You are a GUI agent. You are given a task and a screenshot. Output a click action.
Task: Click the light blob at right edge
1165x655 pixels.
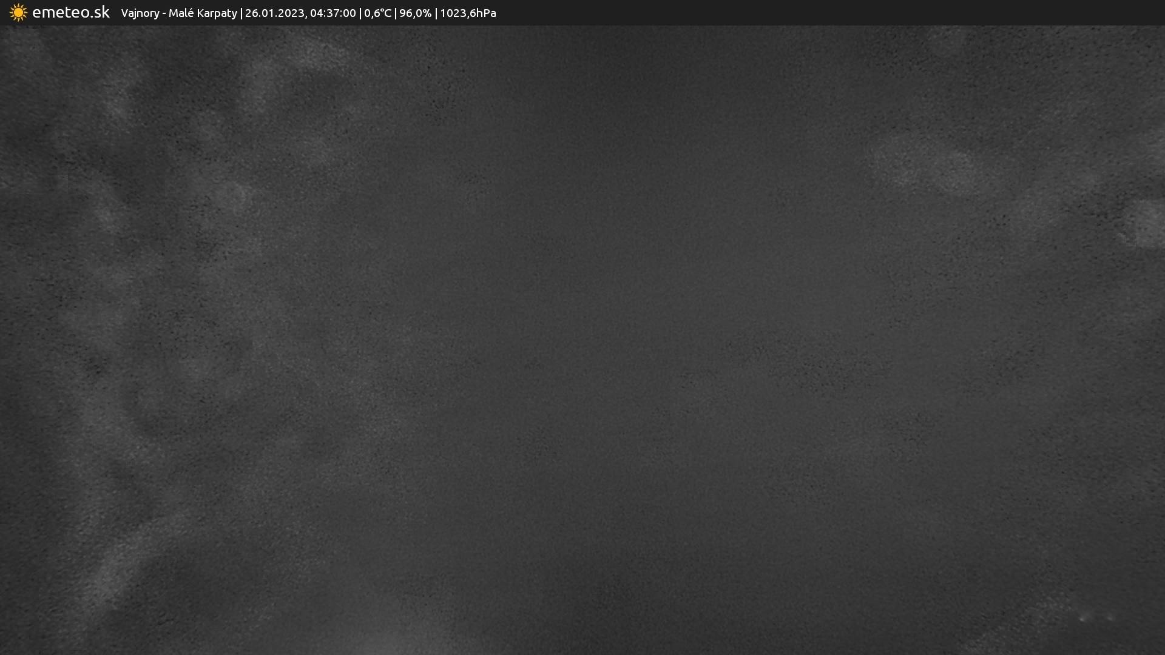tap(1147, 224)
